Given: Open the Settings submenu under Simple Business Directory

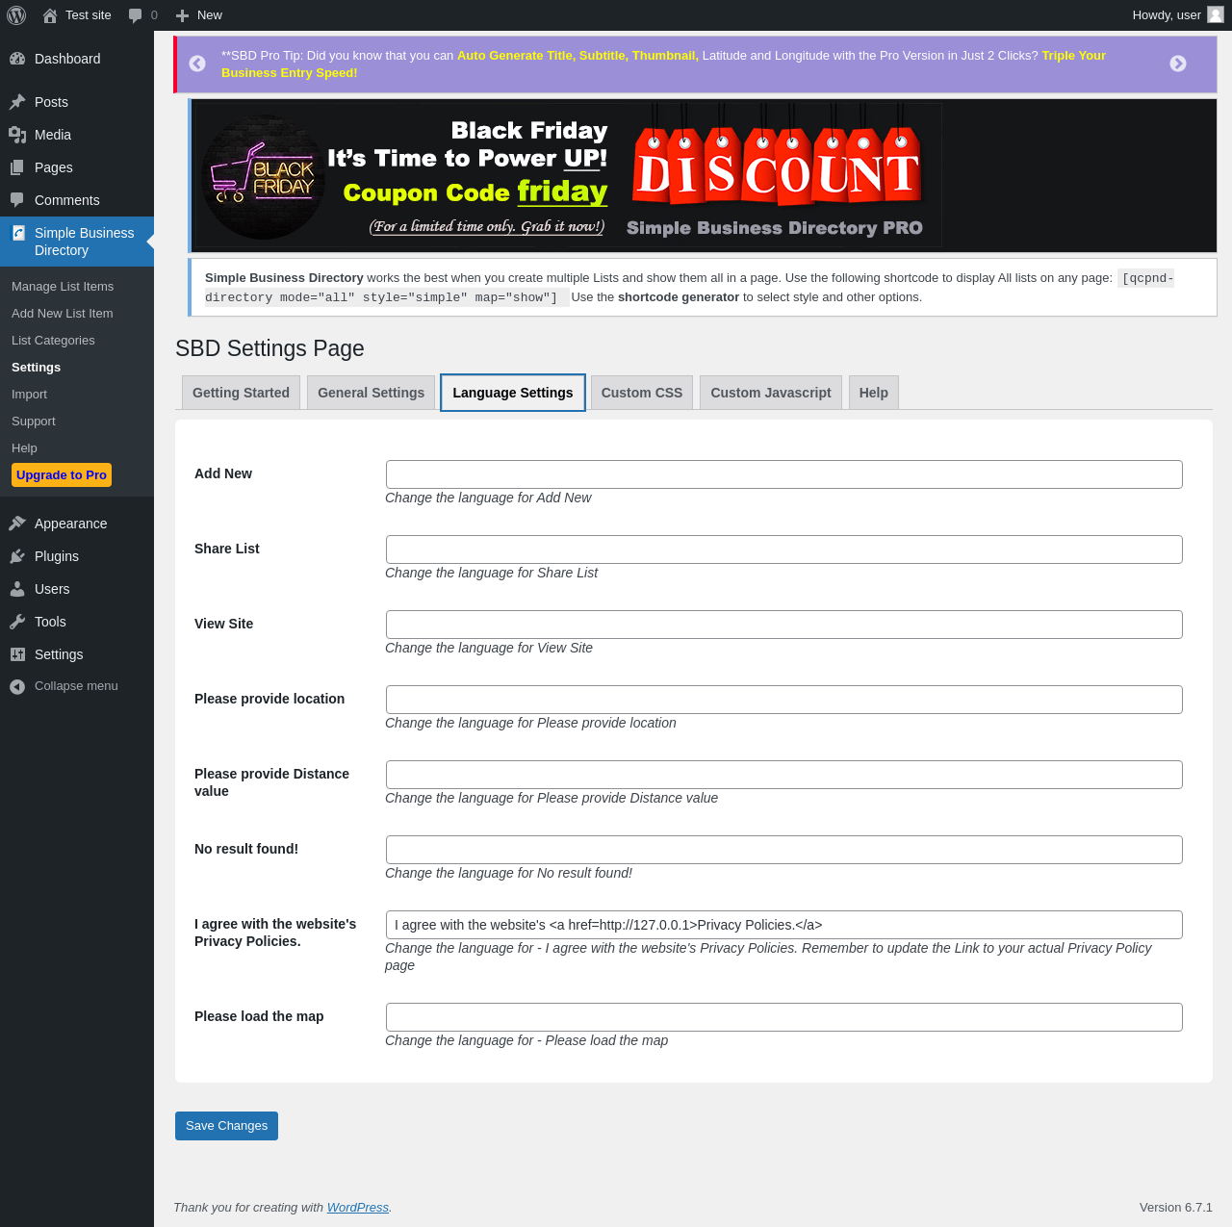Looking at the screenshot, I should (x=36, y=368).
